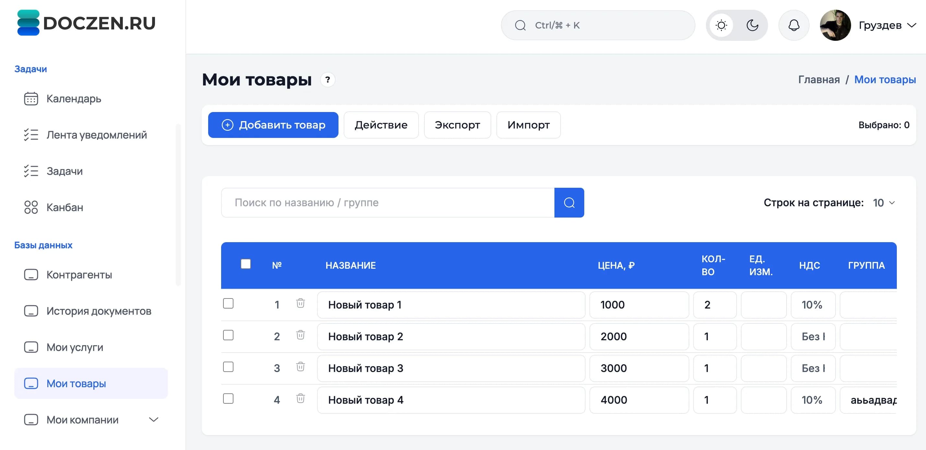The height and width of the screenshot is (450, 926).
Task: Click the Новый товар 3 name field
Action: [451, 368]
